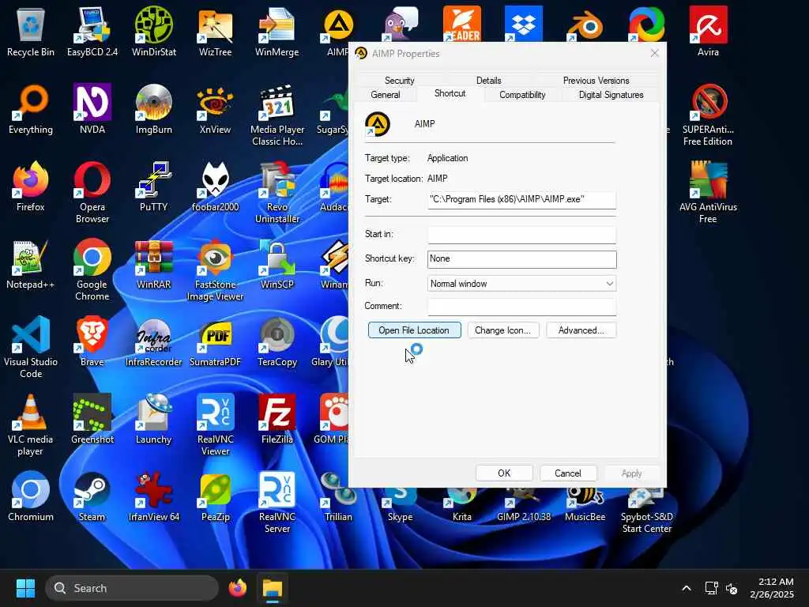Screen dimensions: 809x607
Task: Select the InfraRecorder desktop shortcut
Action: [154, 341]
